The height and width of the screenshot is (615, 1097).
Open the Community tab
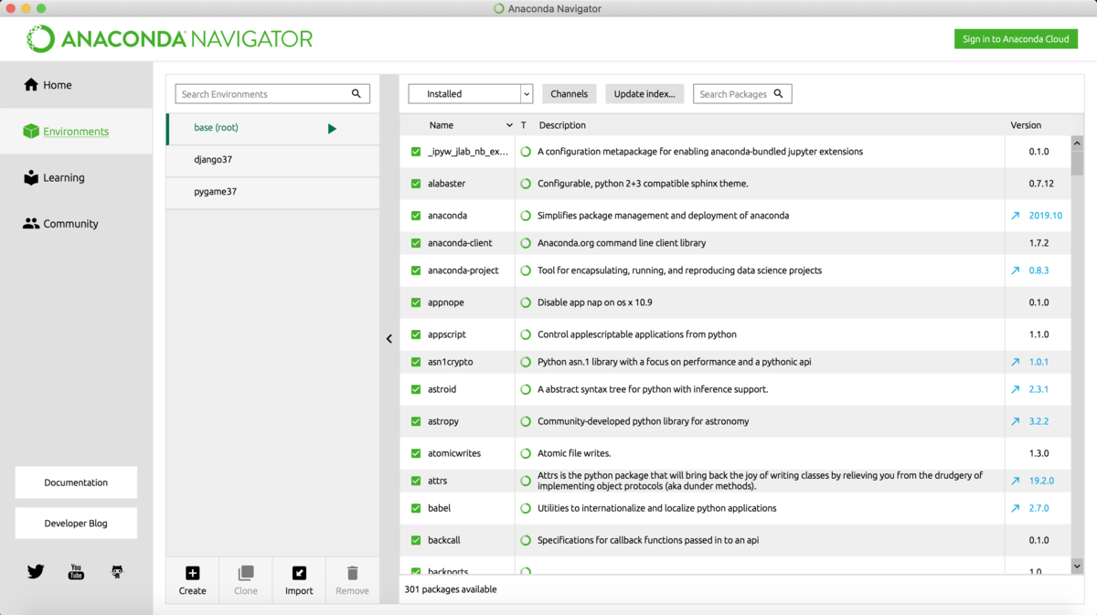[76, 223]
